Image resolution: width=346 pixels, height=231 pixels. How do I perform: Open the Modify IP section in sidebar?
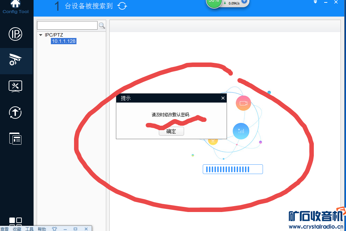[16, 34]
